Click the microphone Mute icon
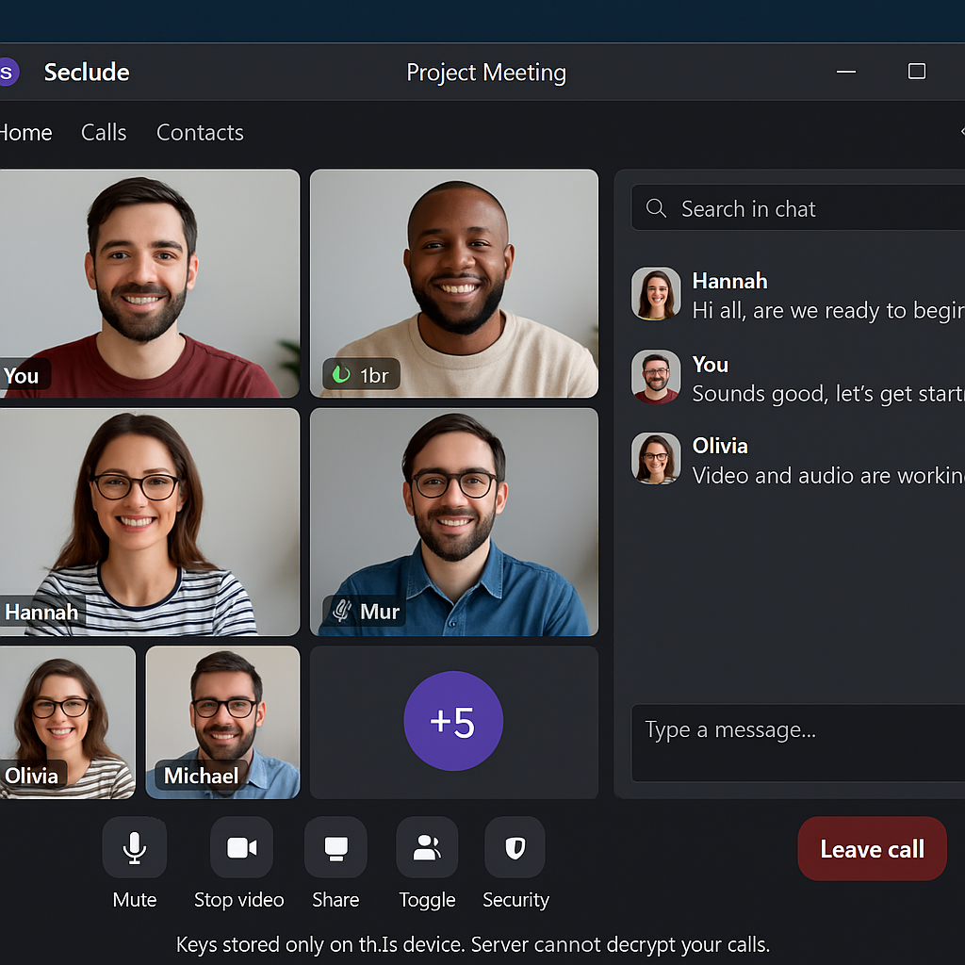 point(134,848)
